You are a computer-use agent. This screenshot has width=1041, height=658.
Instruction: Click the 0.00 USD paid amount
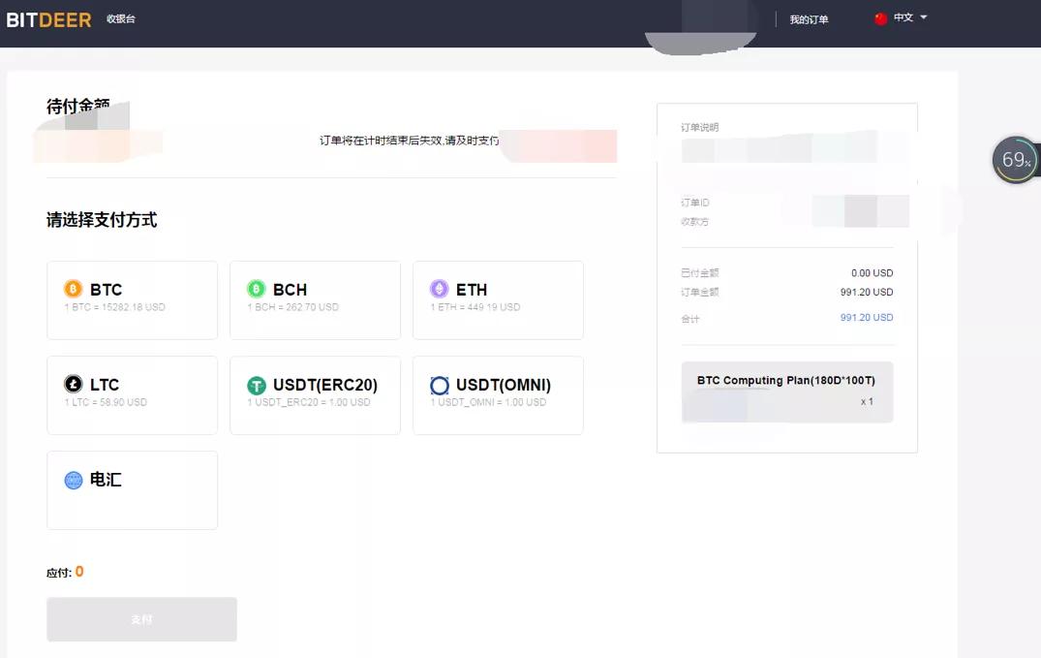[872, 273]
